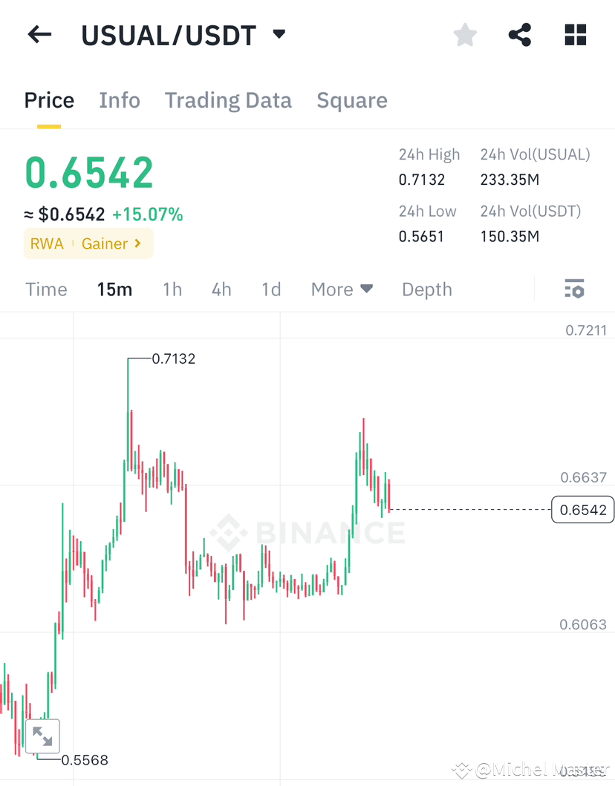Switch chart to 1h interval
This screenshot has width=615, height=786.
172,289
